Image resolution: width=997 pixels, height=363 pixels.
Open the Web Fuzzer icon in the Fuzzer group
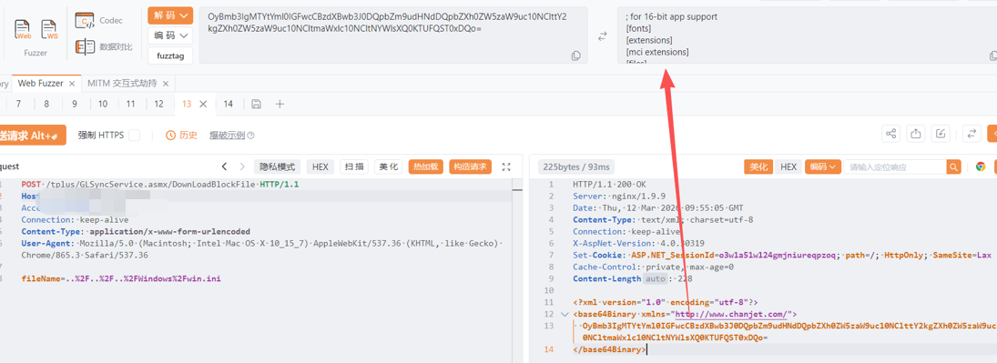point(24,30)
